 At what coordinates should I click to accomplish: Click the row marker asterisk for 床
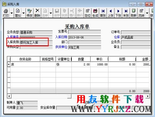pyautogui.click(x=9, y=64)
